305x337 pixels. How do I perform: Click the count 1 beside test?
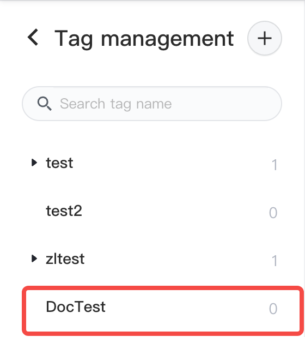[274, 165]
